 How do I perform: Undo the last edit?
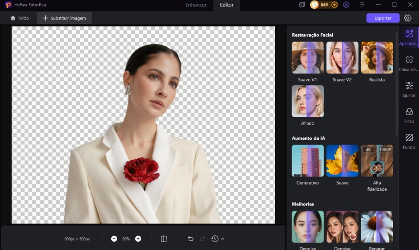(x=191, y=239)
